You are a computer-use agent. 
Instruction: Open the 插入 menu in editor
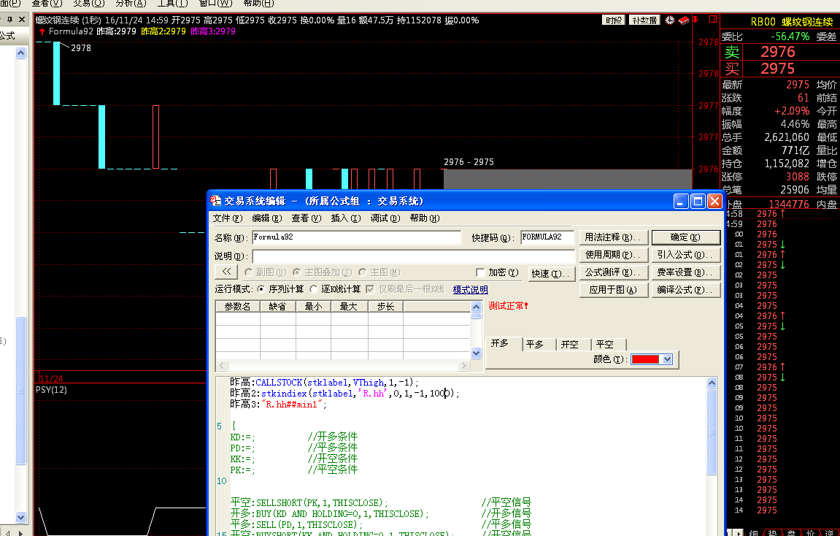click(x=345, y=218)
